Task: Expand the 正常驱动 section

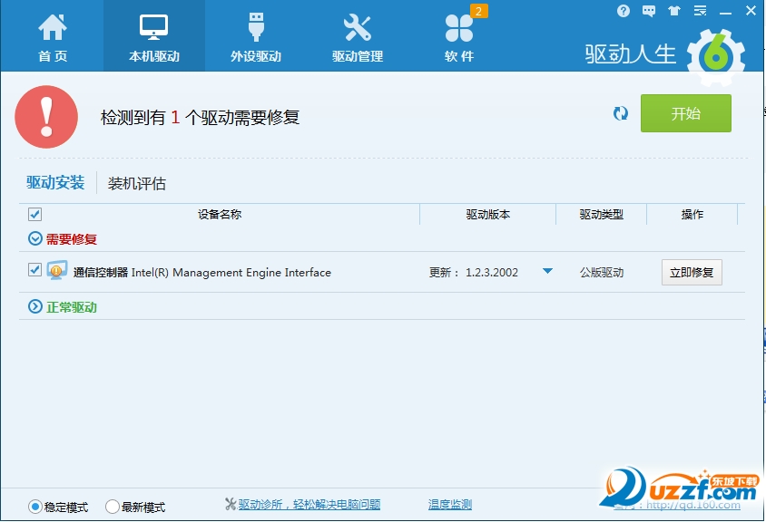Action: pyautogui.click(x=35, y=307)
